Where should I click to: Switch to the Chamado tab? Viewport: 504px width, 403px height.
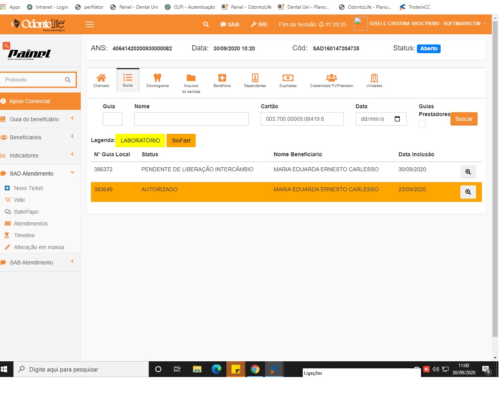pyautogui.click(x=101, y=80)
